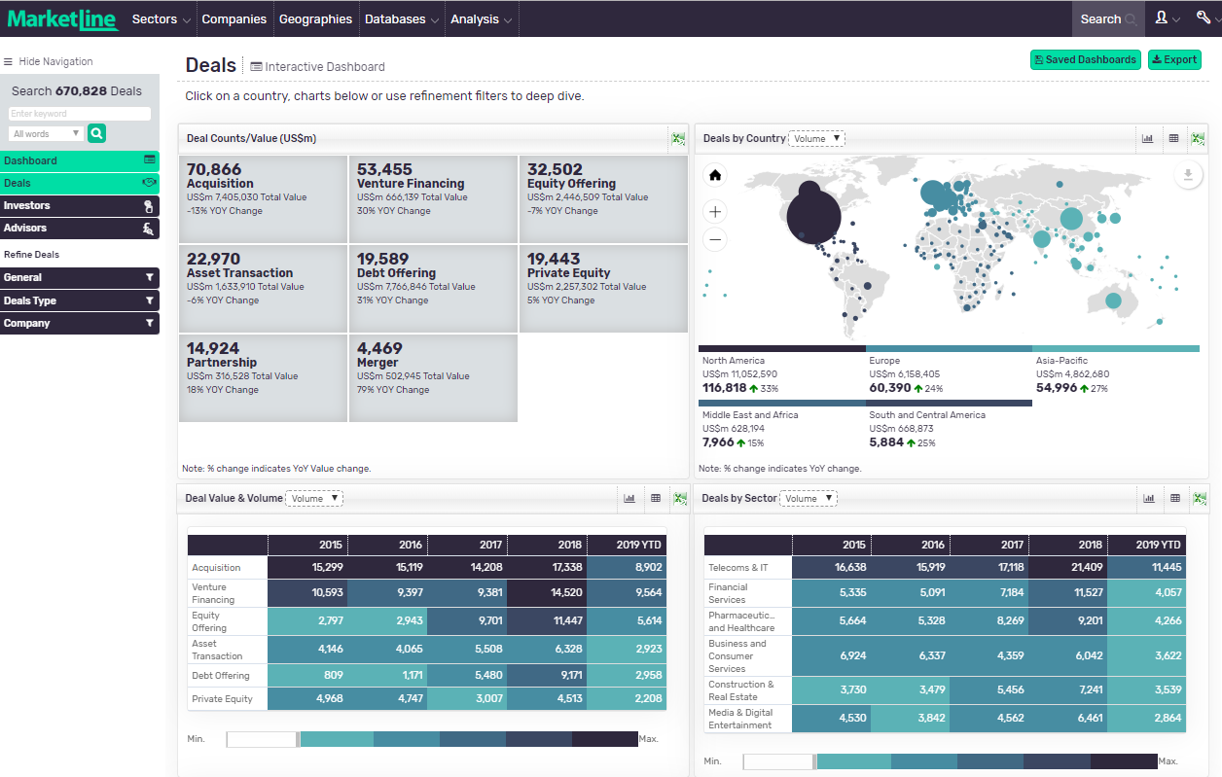Switch Deals by Sector to table view
1222x777 pixels.
point(1175,498)
